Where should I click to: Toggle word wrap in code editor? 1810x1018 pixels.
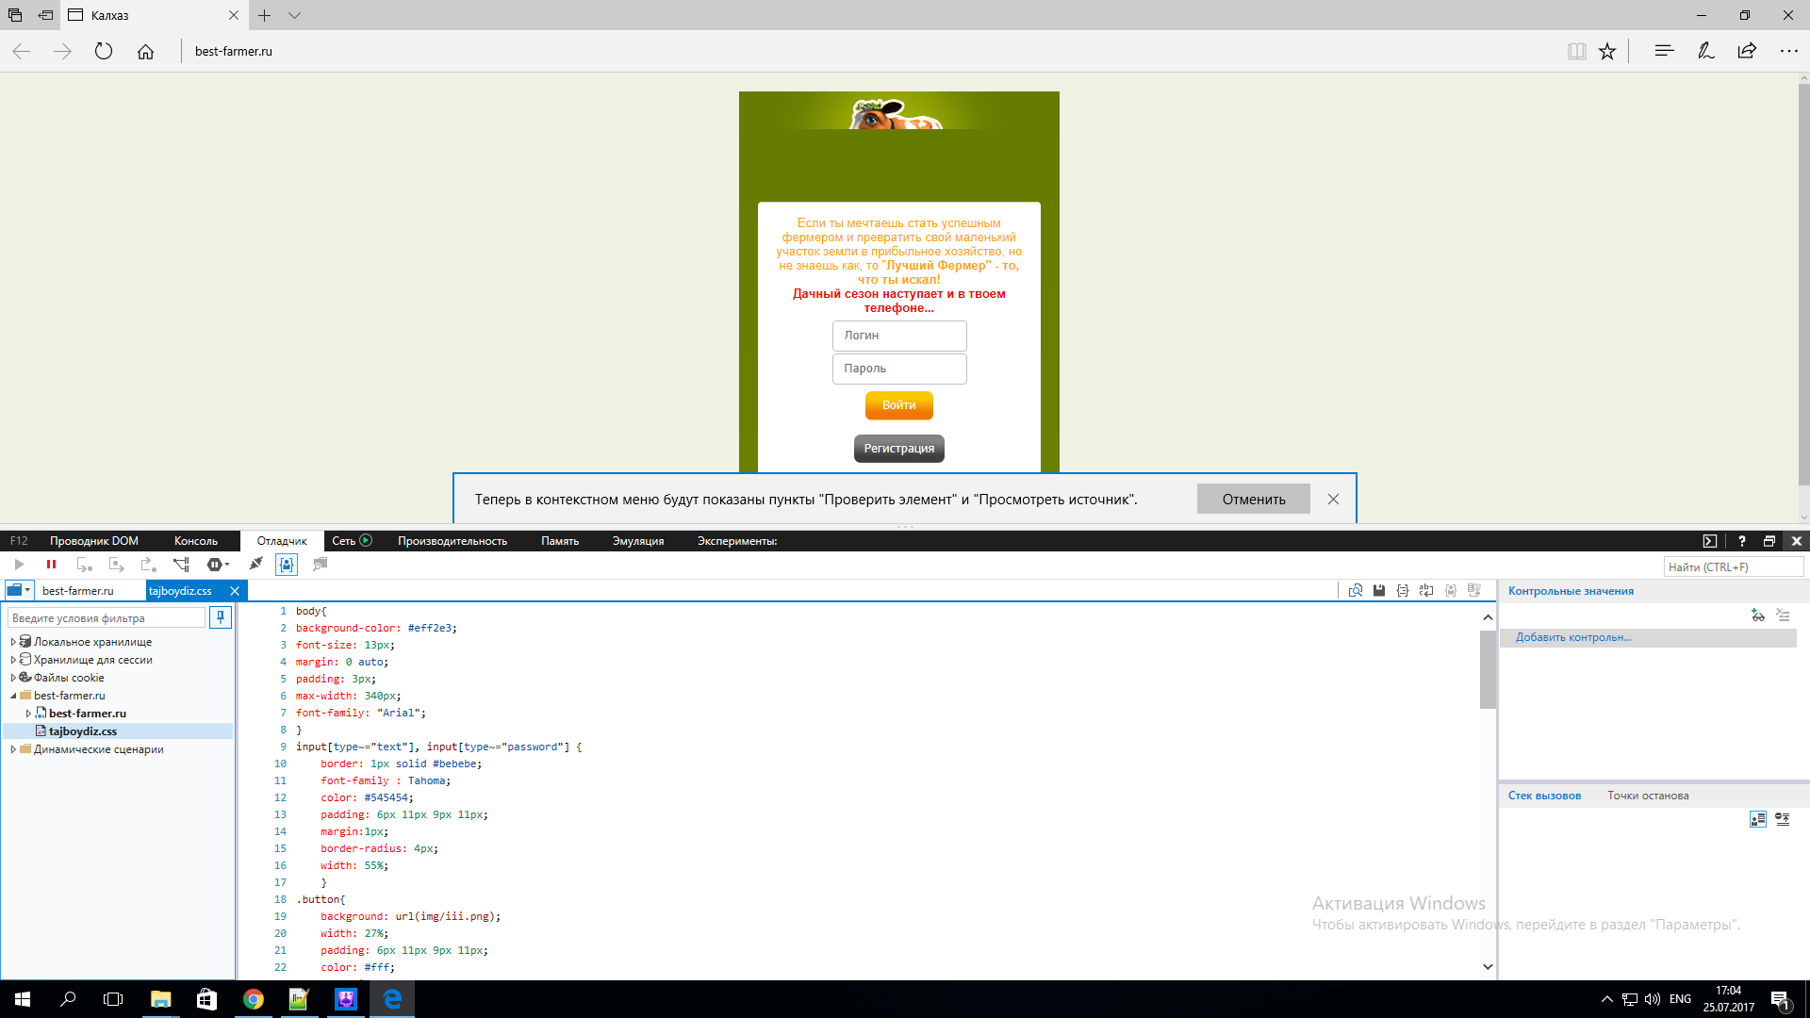point(1426,591)
